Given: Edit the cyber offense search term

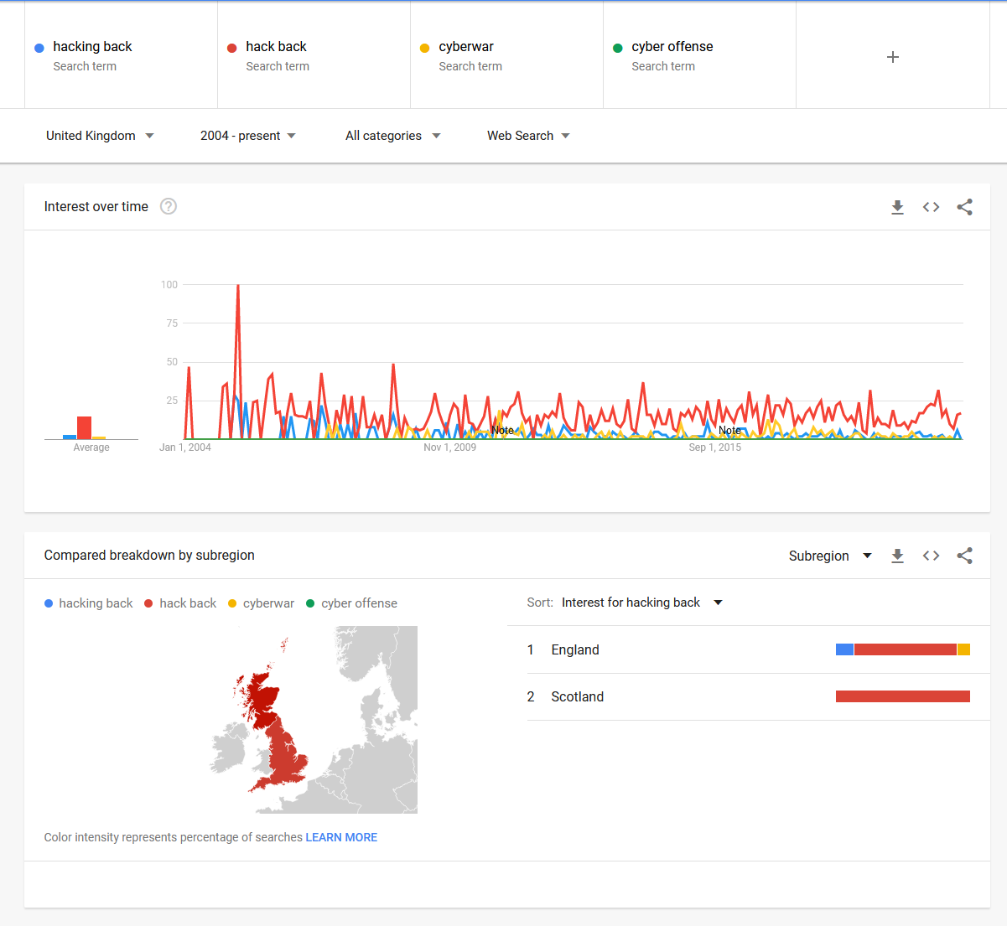Looking at the screenshot, I should pyautogui.click(x=700, y=55).
